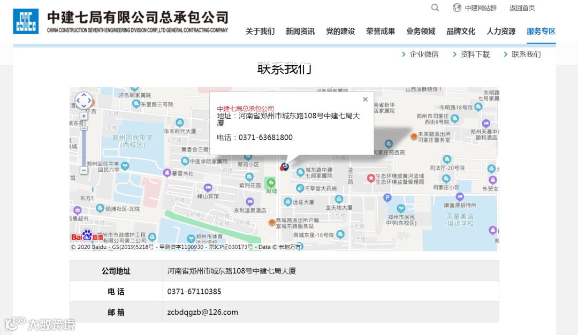Click the blue parking P marker

tap(387, 199)
